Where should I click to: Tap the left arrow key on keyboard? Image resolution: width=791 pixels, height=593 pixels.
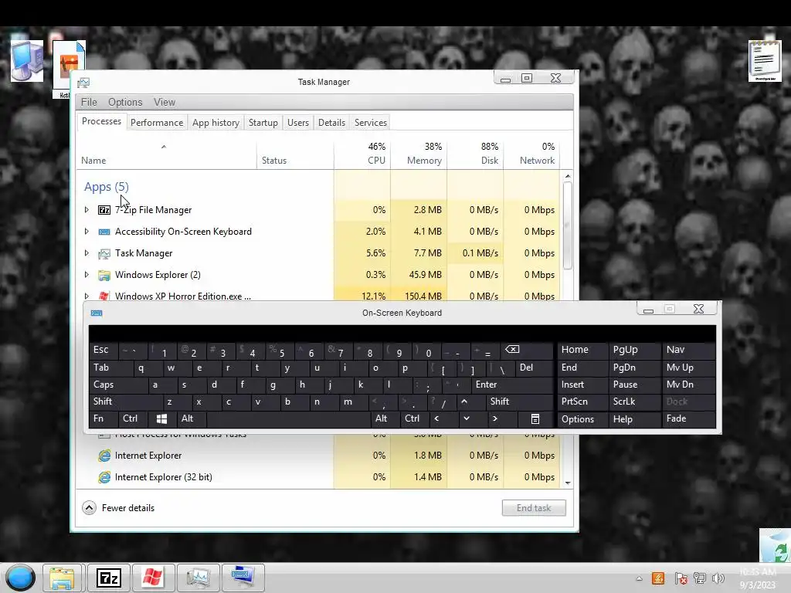436,418
